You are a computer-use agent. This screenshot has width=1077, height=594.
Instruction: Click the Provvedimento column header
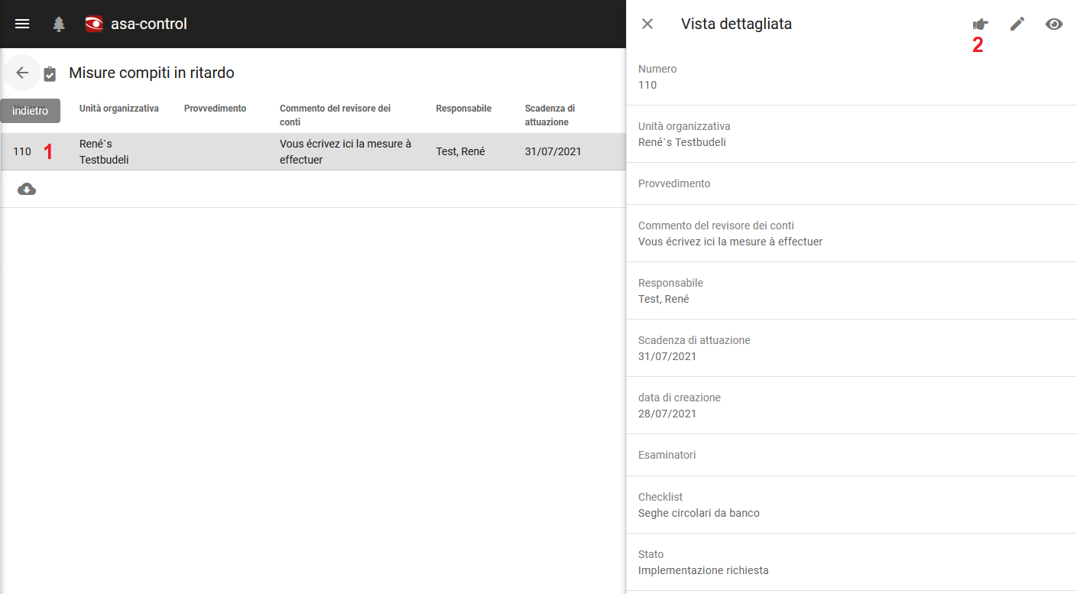click(x=216, y=109)
